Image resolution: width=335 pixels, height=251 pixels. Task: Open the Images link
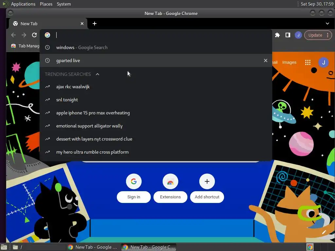pyautogui.click(x=289, y=62)
